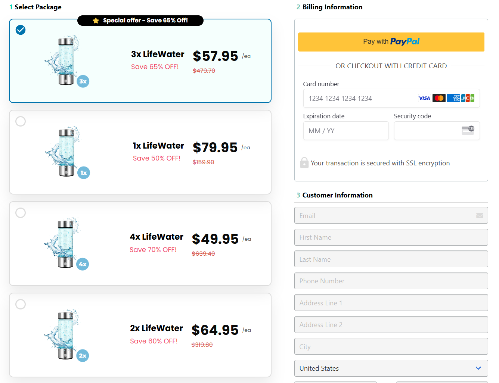
Task: Click the Mastercard logo icon
Action: 439,98
